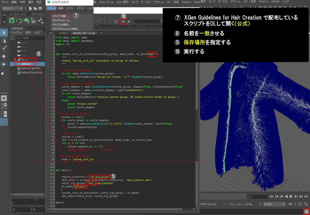Screen dimensions: 310x215
Task: Select fur_1 in the Outliner
Action: pyautogui.click(x=25, y=60)
